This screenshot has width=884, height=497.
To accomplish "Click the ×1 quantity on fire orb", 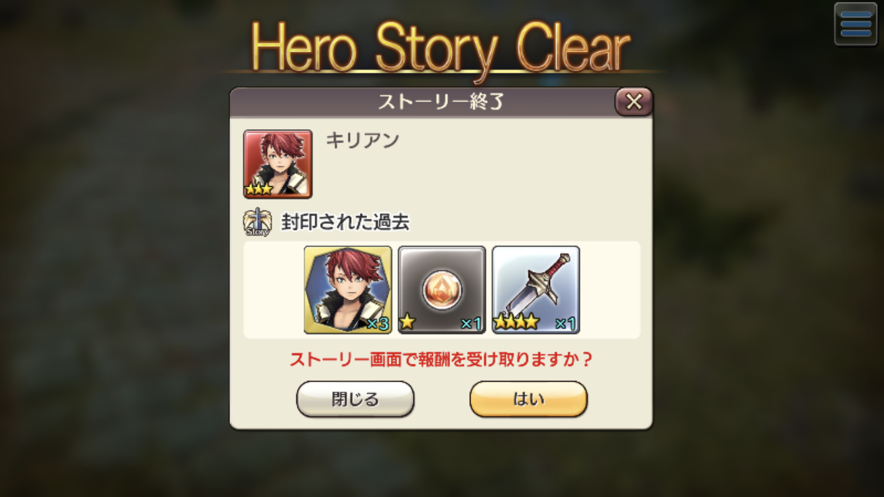I will point(471,323).
